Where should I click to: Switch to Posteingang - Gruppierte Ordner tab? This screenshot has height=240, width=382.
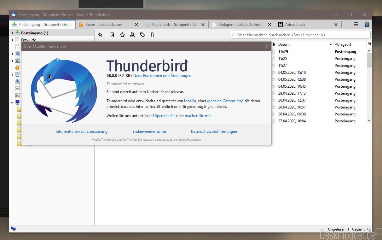coord(42,24)
